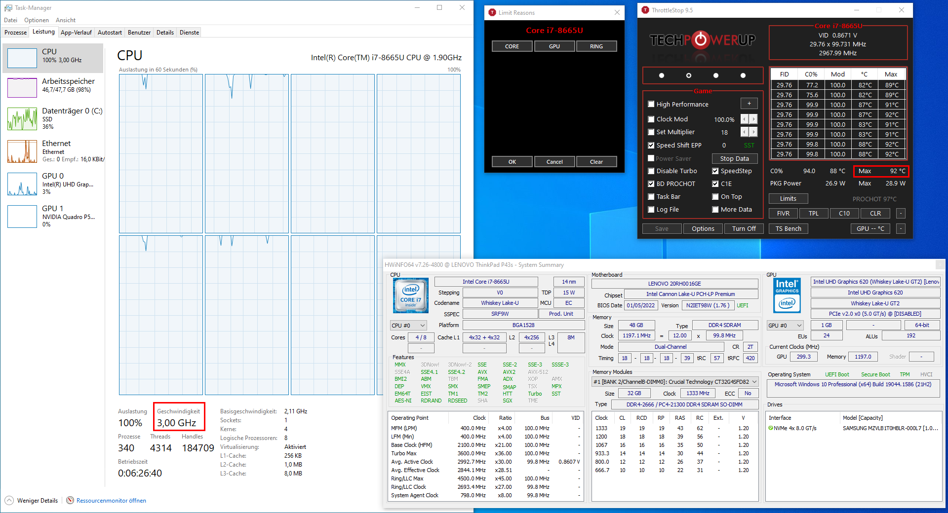Screen dimensions: 948x513
Task: Check the Disable Turbo option
Action: 651,171
